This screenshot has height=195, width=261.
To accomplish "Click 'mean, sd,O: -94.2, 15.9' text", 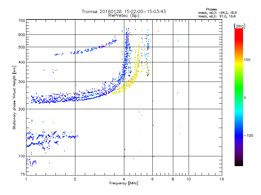I will coord(217,13).
